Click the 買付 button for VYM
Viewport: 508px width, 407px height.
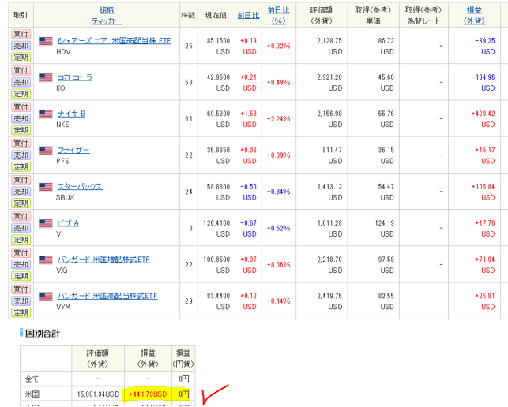click(21, 289)
